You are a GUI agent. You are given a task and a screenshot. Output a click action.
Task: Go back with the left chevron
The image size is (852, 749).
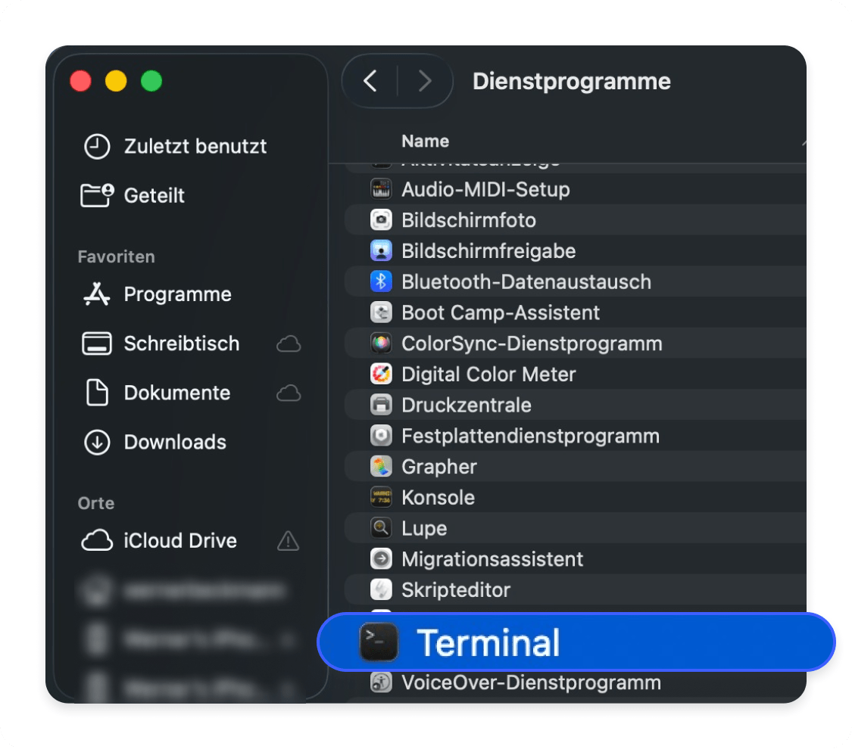370,81
